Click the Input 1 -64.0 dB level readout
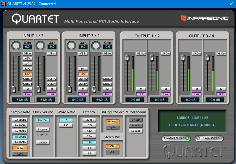Screen dimensions: 236x164 [22, 100]
